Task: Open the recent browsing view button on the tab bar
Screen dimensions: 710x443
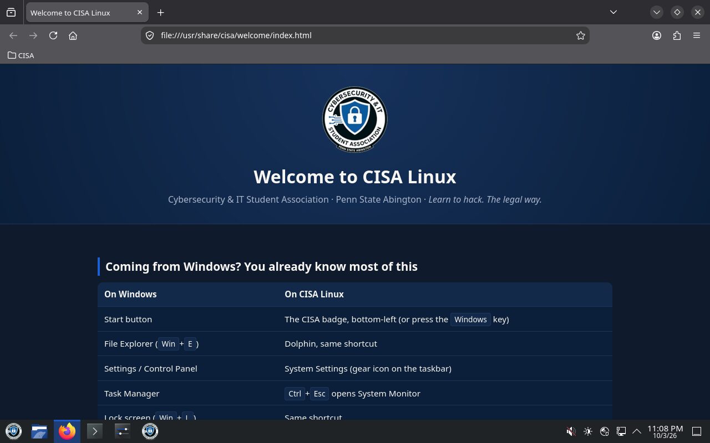Action: (x=11, y=12)
